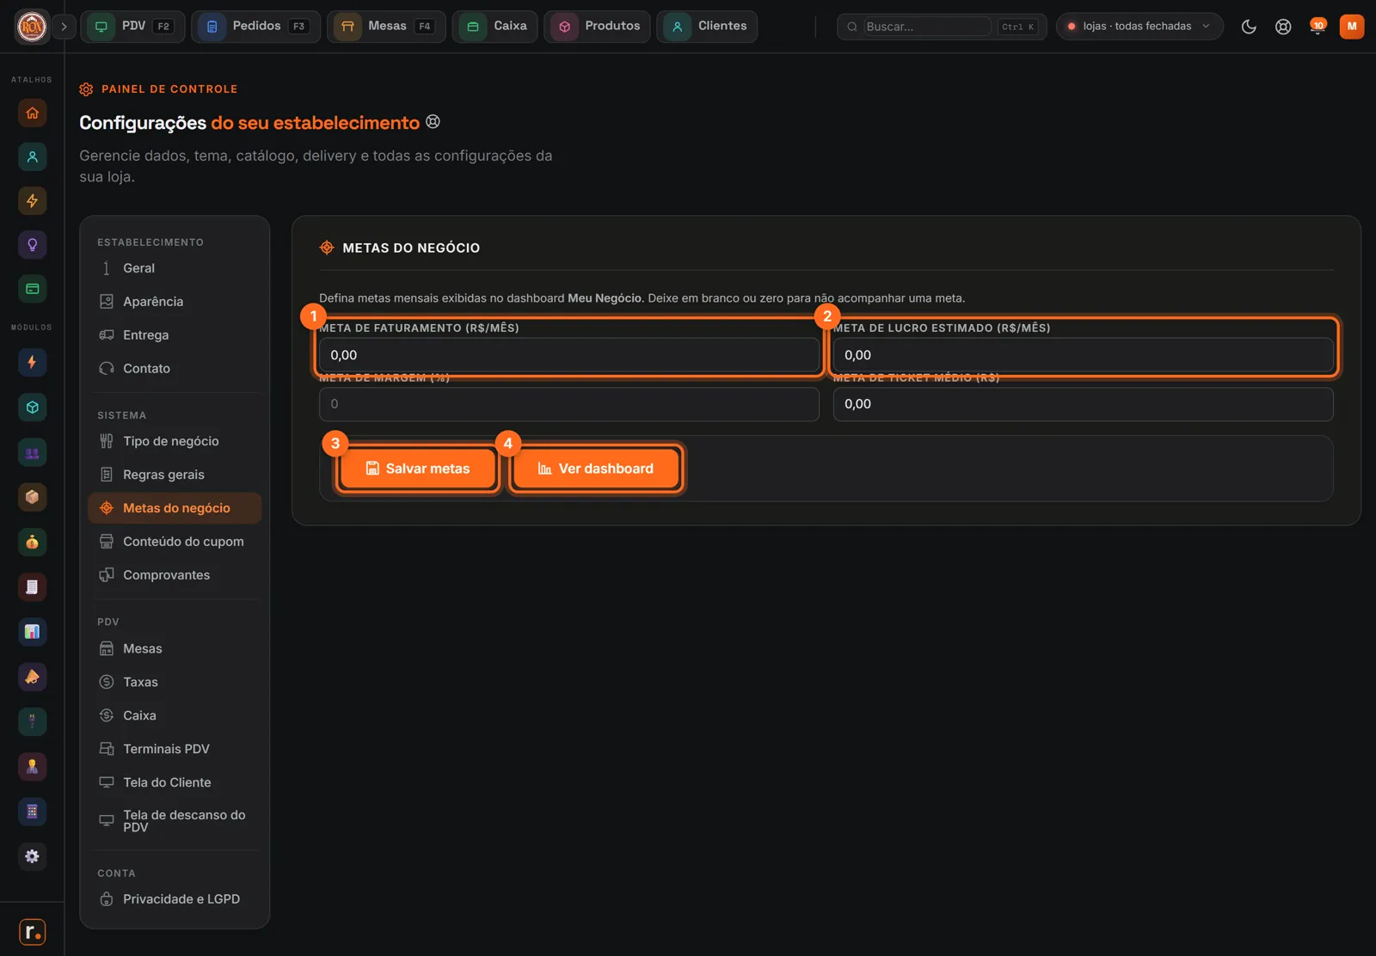Open the cardboard box module in the sidebar

pos(32,497)
